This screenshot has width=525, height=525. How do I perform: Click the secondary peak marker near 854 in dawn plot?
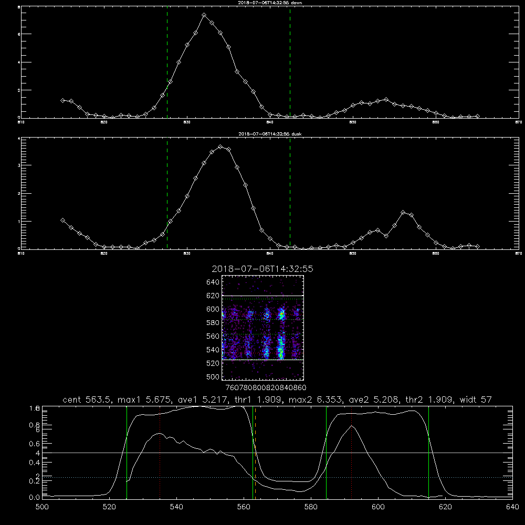click(386, 99)
